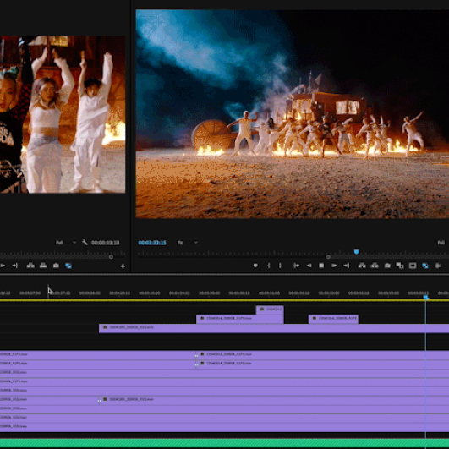Click the Lift button in Program monitor

(362, 266)
